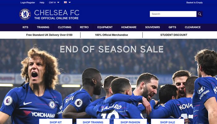Open the Login/Register link
This screenshot has height=124, width=217.
coord(28,2)
